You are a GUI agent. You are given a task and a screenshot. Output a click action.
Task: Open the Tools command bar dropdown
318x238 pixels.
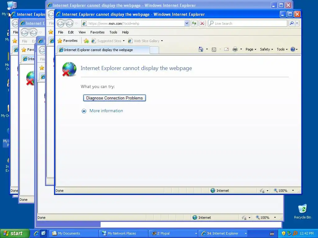pos(282,49)
